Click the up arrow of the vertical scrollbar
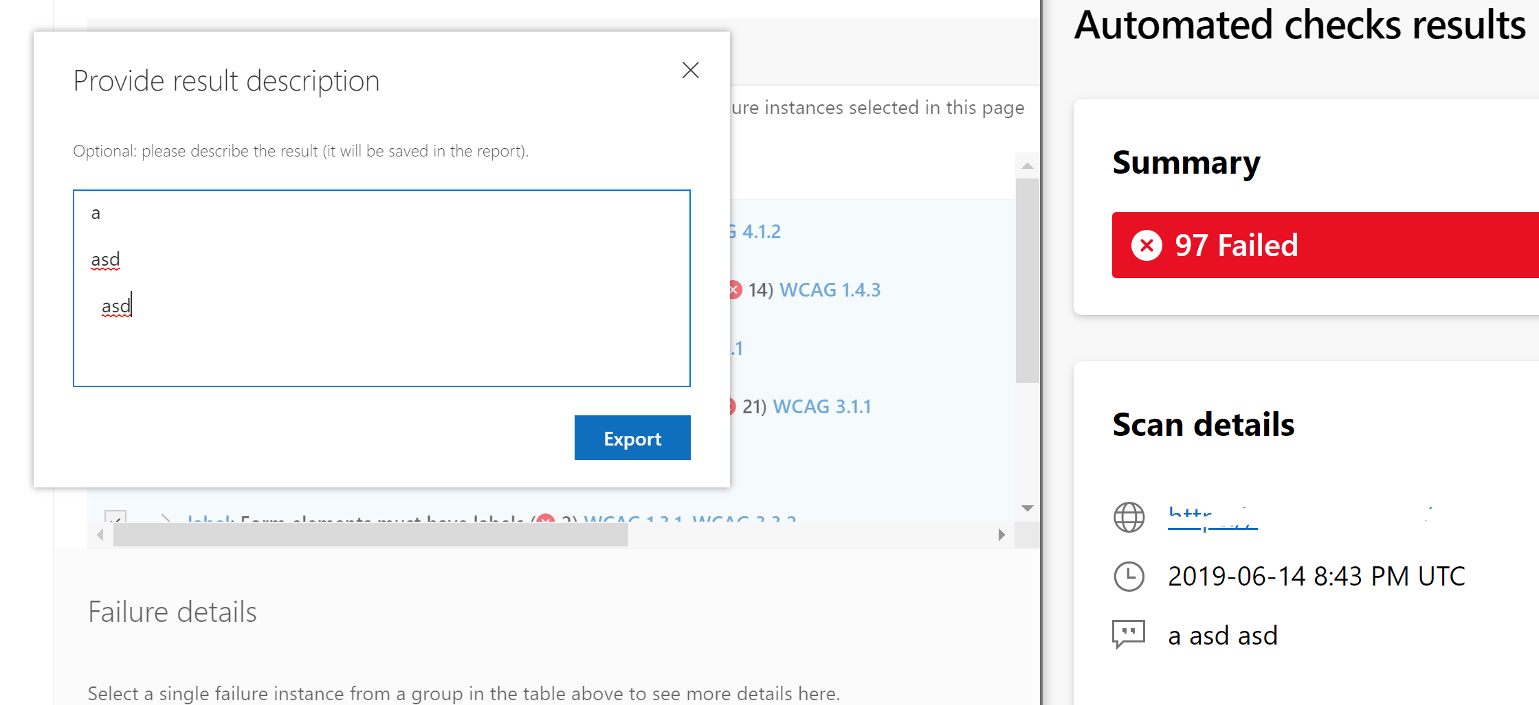 pos(1026,164)
